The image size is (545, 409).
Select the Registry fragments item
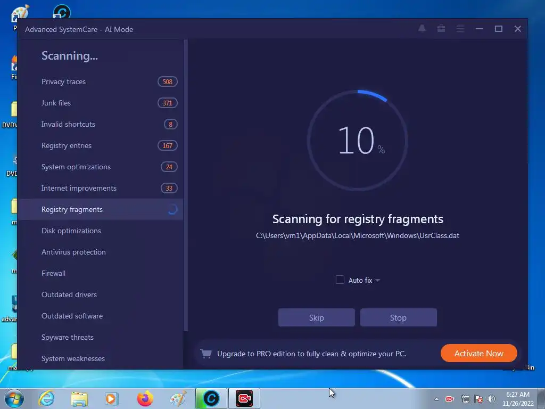tap(100, 209)
